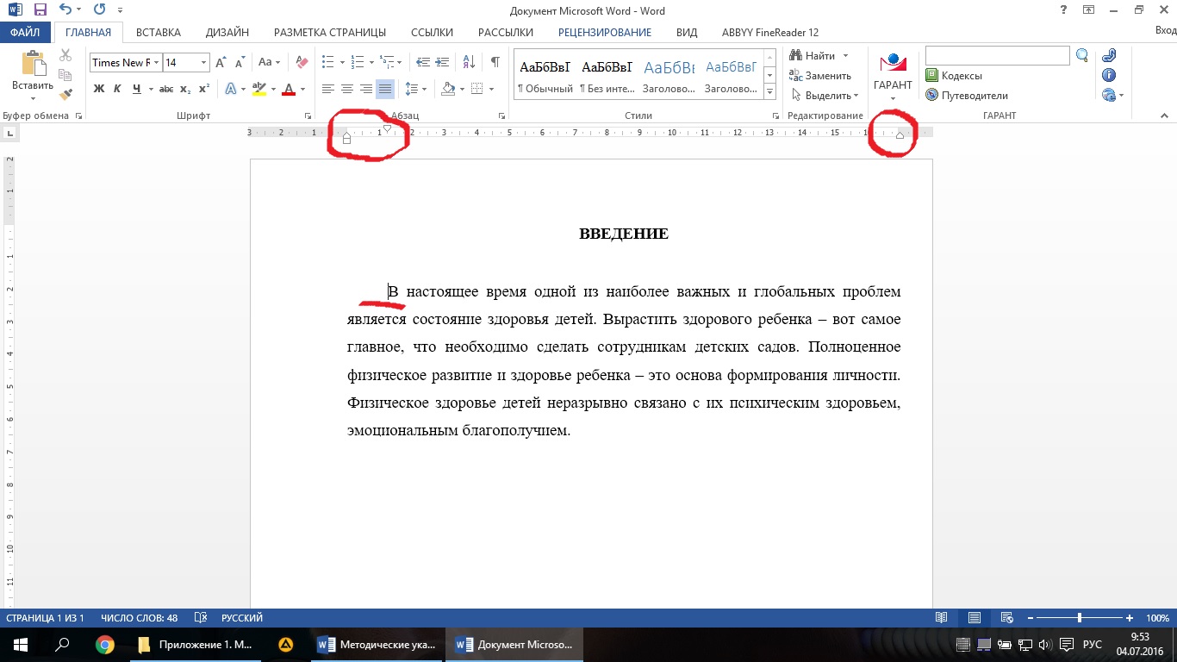Screen dimensions: 1177x662
Task: Clear all formatting with eraser icon
Action: pyautogui.click(x=301, y=62)
